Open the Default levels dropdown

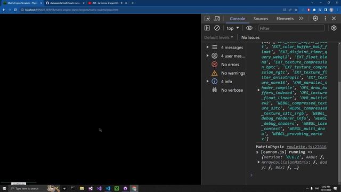(218, 37)
